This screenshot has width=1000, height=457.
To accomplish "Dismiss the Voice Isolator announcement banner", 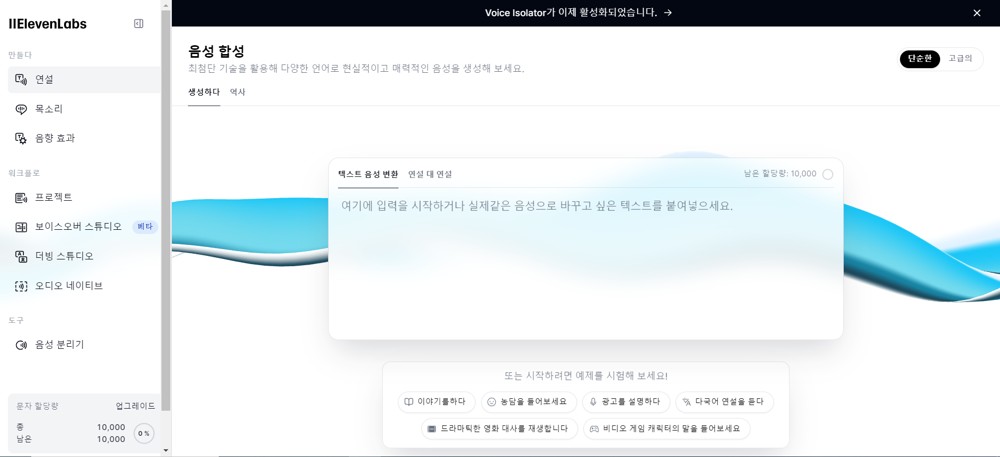I will 977,13.
